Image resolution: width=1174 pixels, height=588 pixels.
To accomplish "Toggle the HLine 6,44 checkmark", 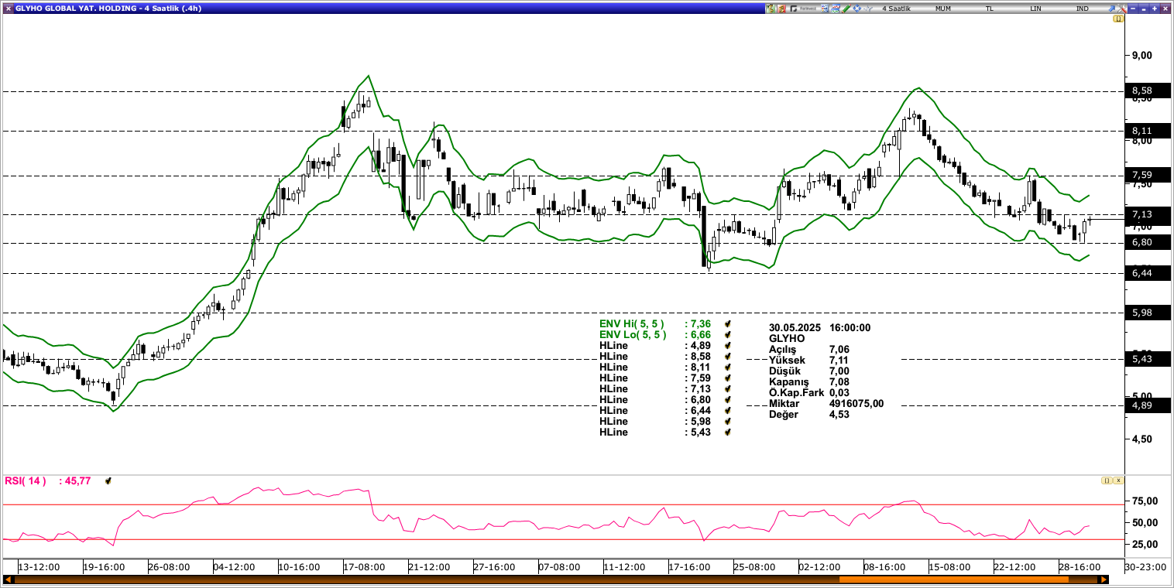I will tap(728, 411).
